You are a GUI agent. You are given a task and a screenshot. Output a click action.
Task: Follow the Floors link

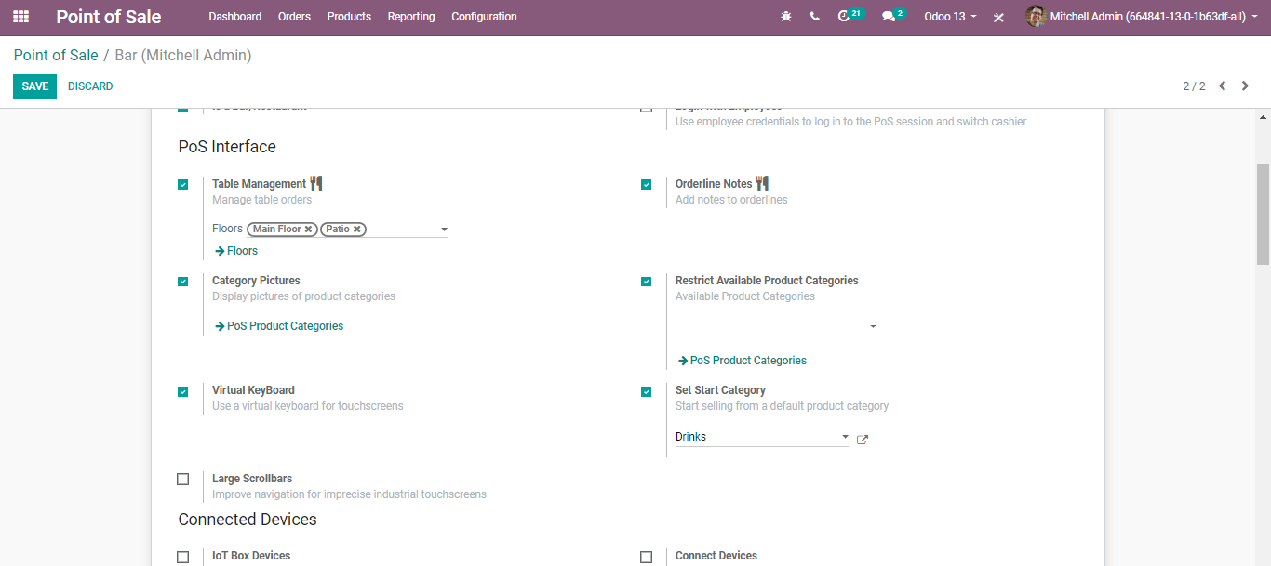[x=236, y=251]
